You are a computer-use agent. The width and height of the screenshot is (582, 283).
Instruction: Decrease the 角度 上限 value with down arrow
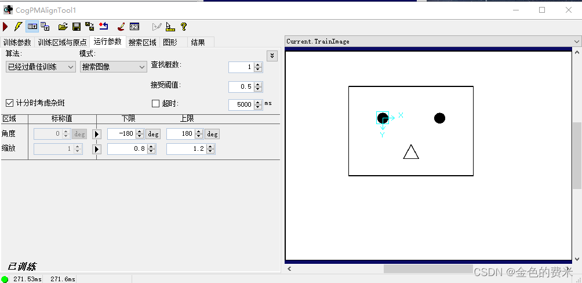[199, 136]
